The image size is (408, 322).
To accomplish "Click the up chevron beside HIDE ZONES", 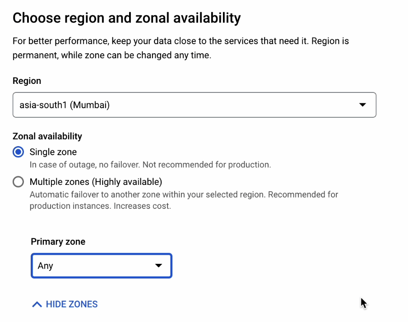I will click(x=37, y=304).
